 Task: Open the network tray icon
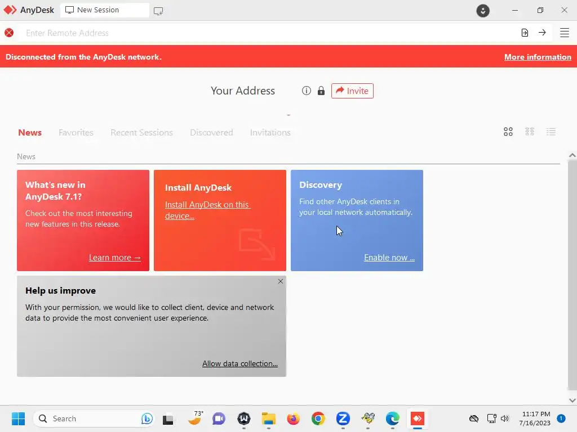491,418
